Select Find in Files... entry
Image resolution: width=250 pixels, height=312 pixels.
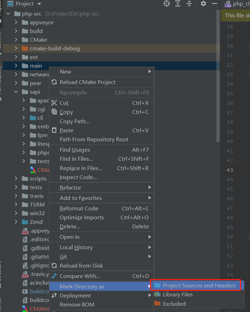tap(101, 159)
